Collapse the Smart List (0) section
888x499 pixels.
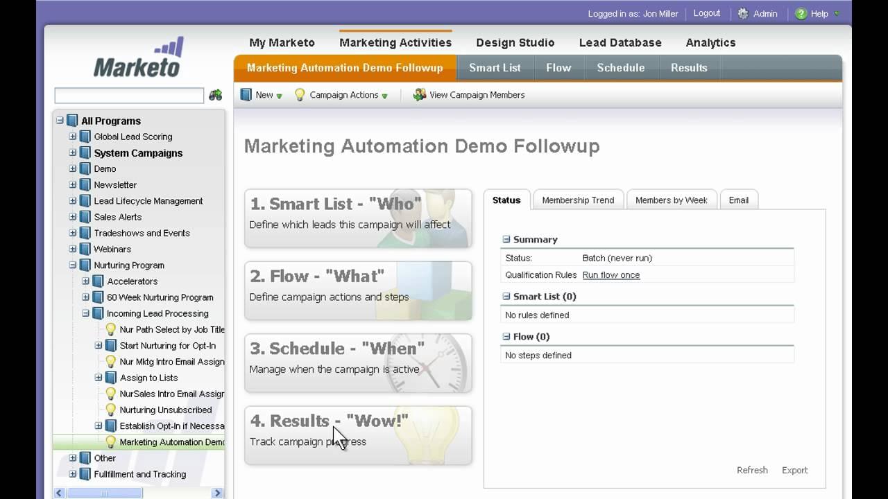[x=506, y=296]
